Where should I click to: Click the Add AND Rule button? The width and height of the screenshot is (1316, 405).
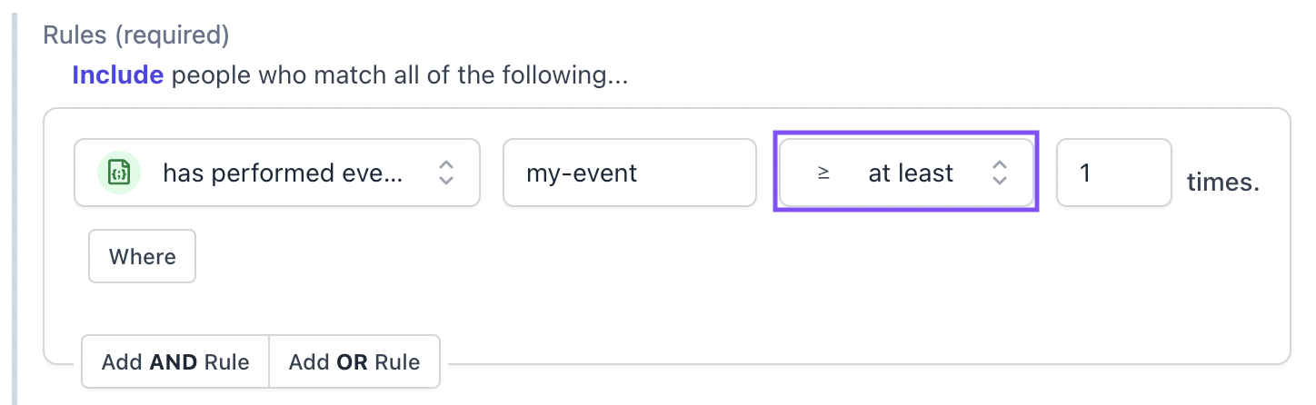pyautogui.click(x=175, y=362)
